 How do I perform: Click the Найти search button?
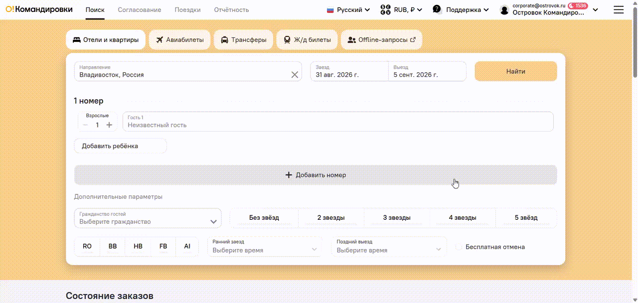[515, 71]
